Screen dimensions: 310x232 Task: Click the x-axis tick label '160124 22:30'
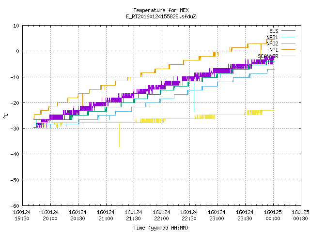pyautogui.click(x=189, y=216)
